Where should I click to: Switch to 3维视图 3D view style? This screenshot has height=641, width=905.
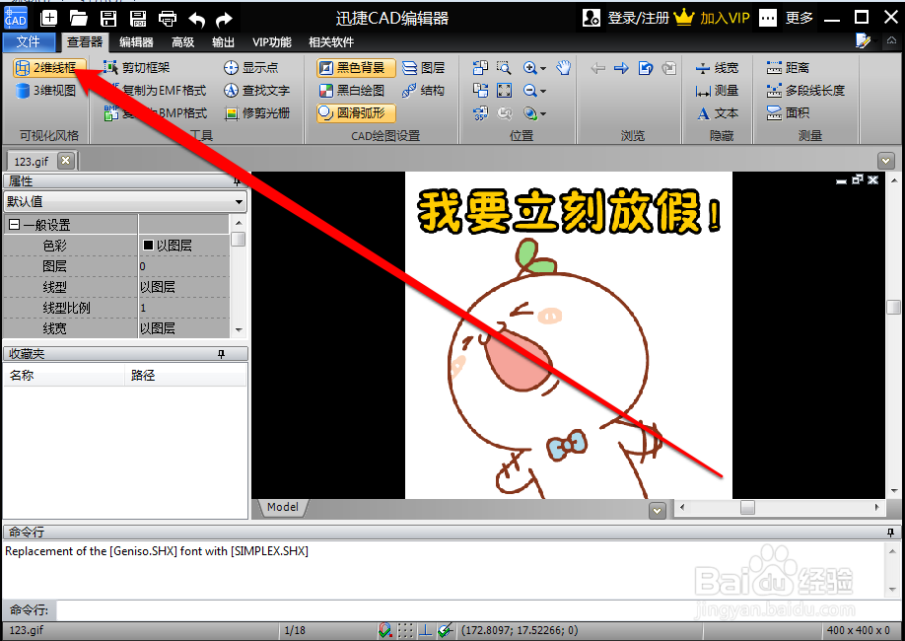pos(46,90)
